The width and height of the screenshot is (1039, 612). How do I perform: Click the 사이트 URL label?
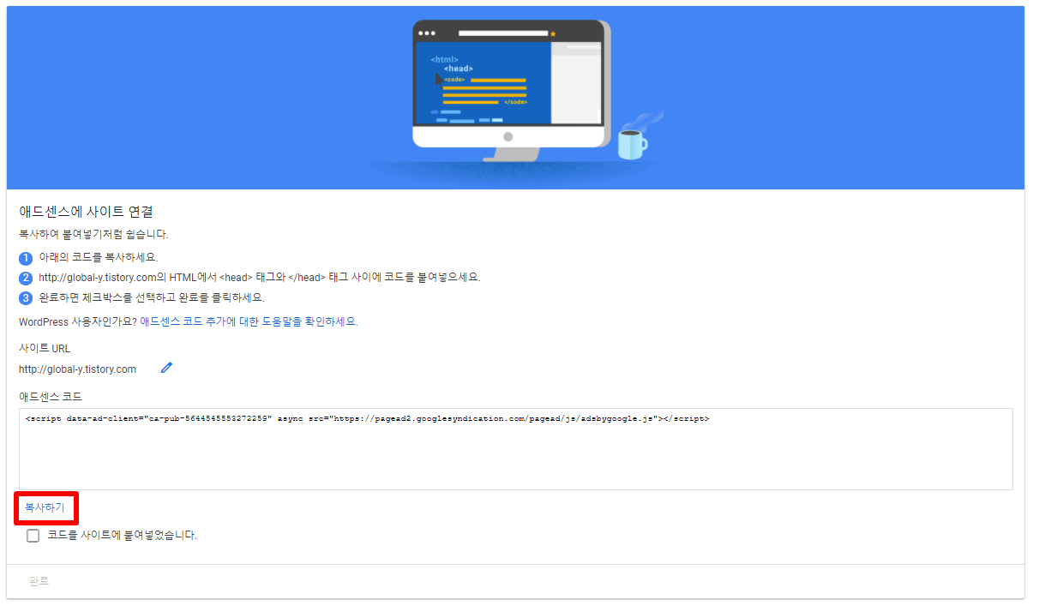[45, 349]
